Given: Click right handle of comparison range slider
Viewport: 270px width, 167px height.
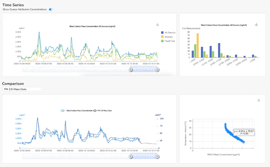Looking at the screenshot, I should [x=157, y=156].
